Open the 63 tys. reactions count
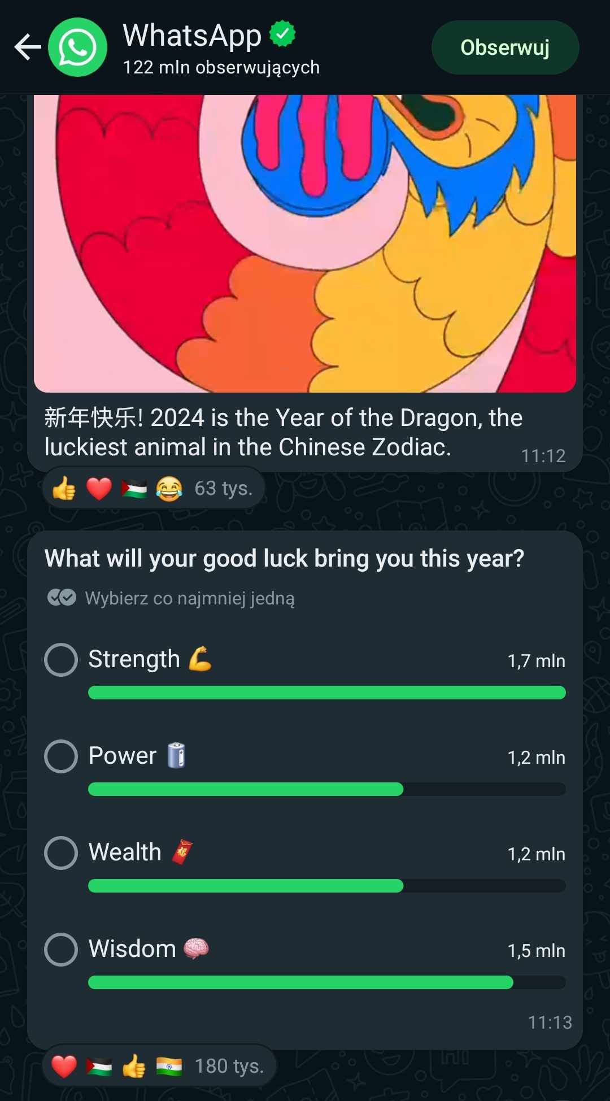 pyautogui.click(x=223, y=488)
